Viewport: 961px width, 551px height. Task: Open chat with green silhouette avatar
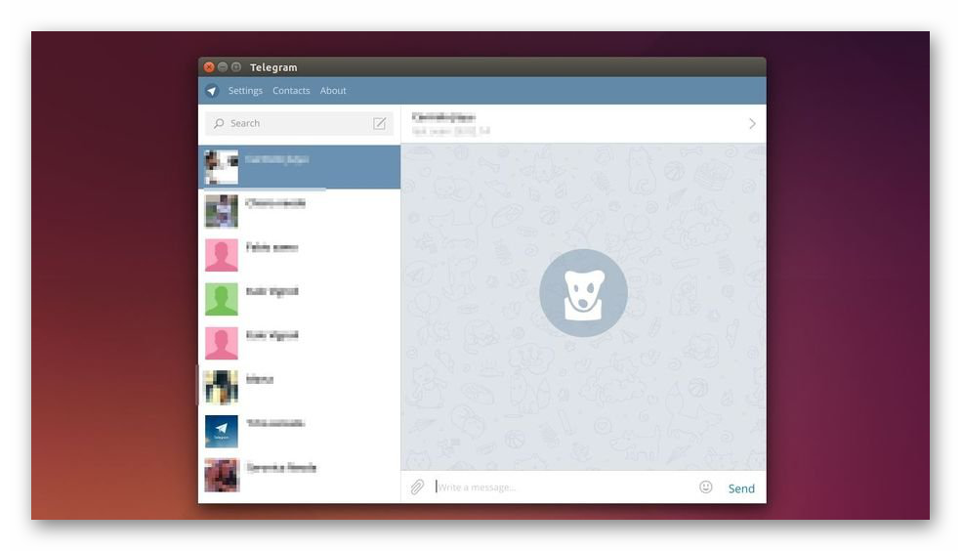[x=299, y=298]
